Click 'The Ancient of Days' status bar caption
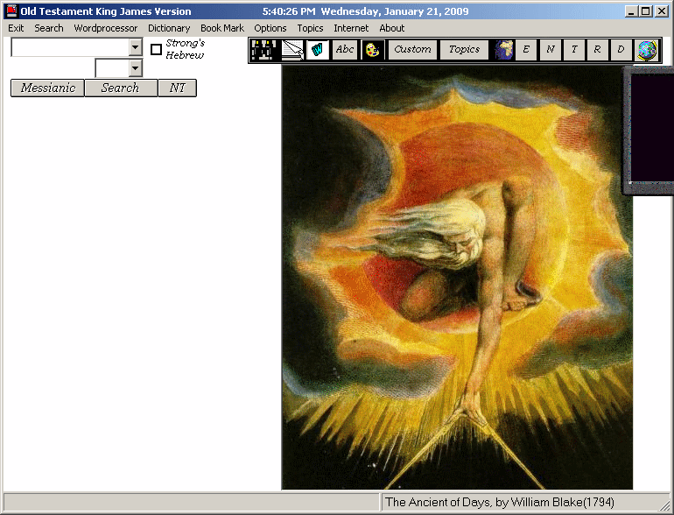674x515 pixels. coord(500,502)
